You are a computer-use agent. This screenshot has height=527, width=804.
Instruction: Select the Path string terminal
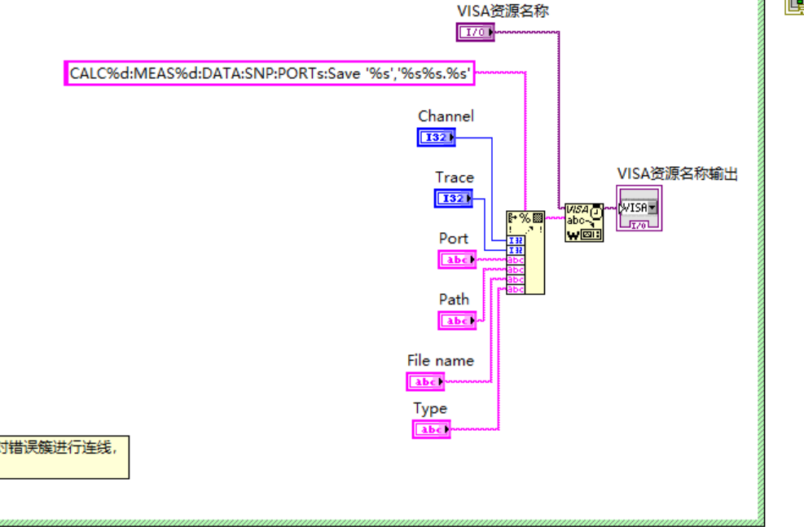(457, 321)
